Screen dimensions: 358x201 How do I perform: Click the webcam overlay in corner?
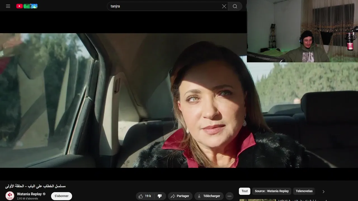(x=302, y=31)
